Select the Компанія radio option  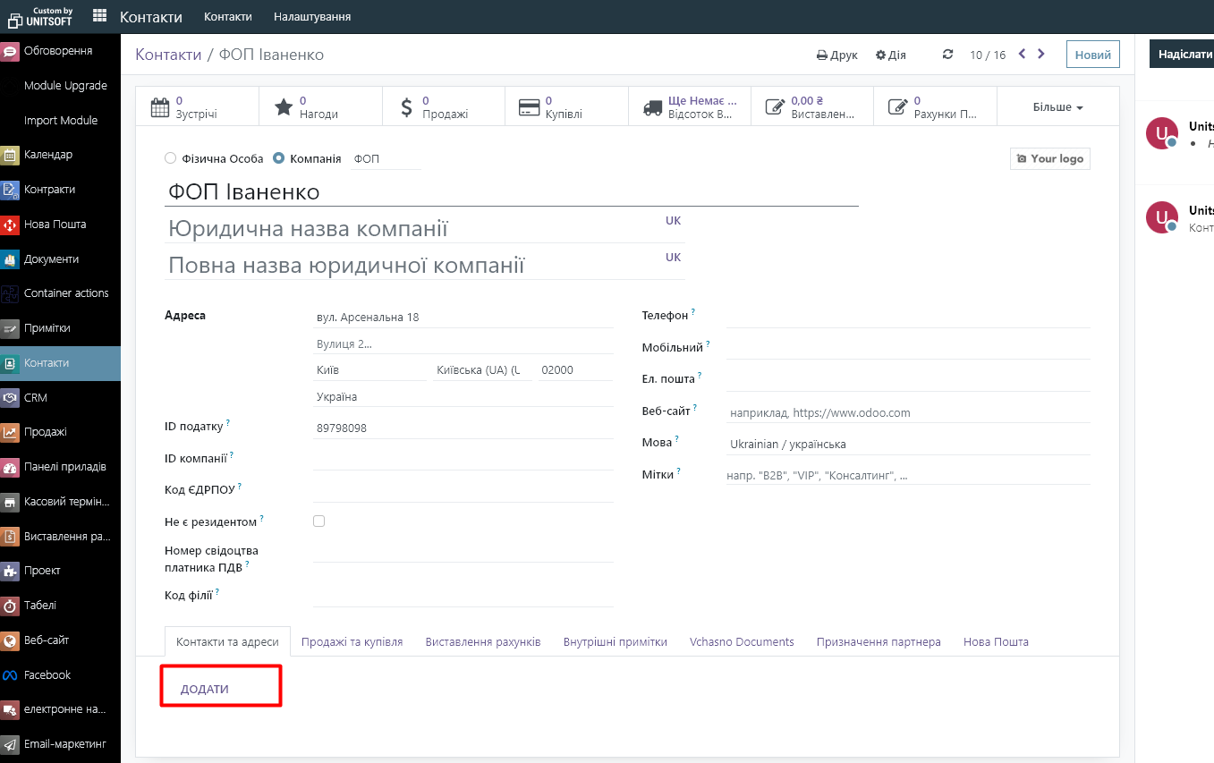click(x=279, y=158)
